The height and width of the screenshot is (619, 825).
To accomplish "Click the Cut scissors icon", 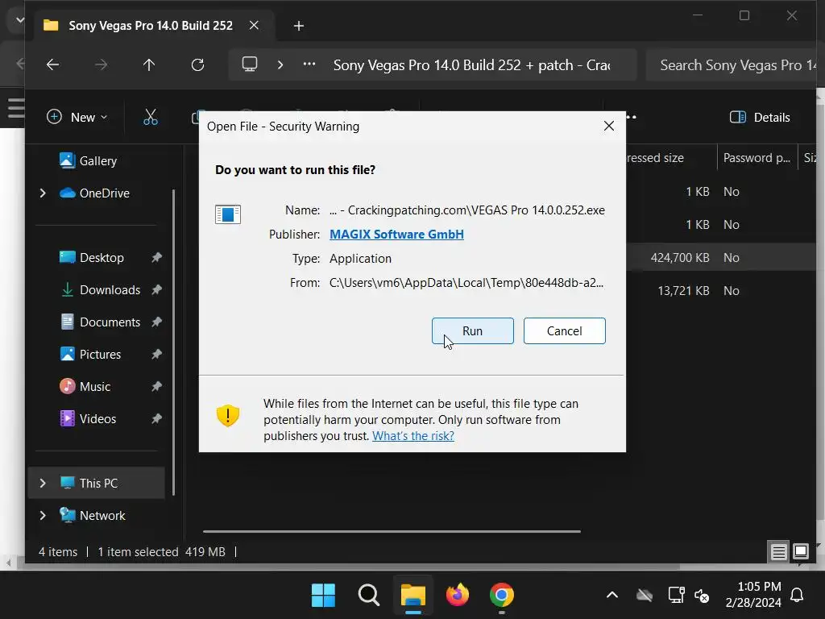I will pos(151,117).
